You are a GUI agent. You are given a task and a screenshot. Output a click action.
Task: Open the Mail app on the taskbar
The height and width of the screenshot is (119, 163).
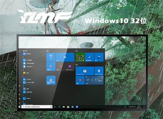click(73, 107)
